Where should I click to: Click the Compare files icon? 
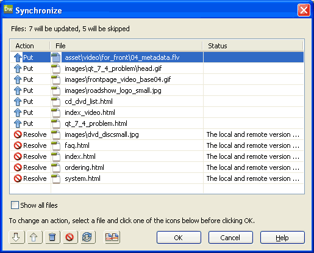[x=112, y=237]
